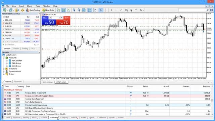Select the Crosshair tool
This screenshot has height=121, width=215.
click(106, 10)
